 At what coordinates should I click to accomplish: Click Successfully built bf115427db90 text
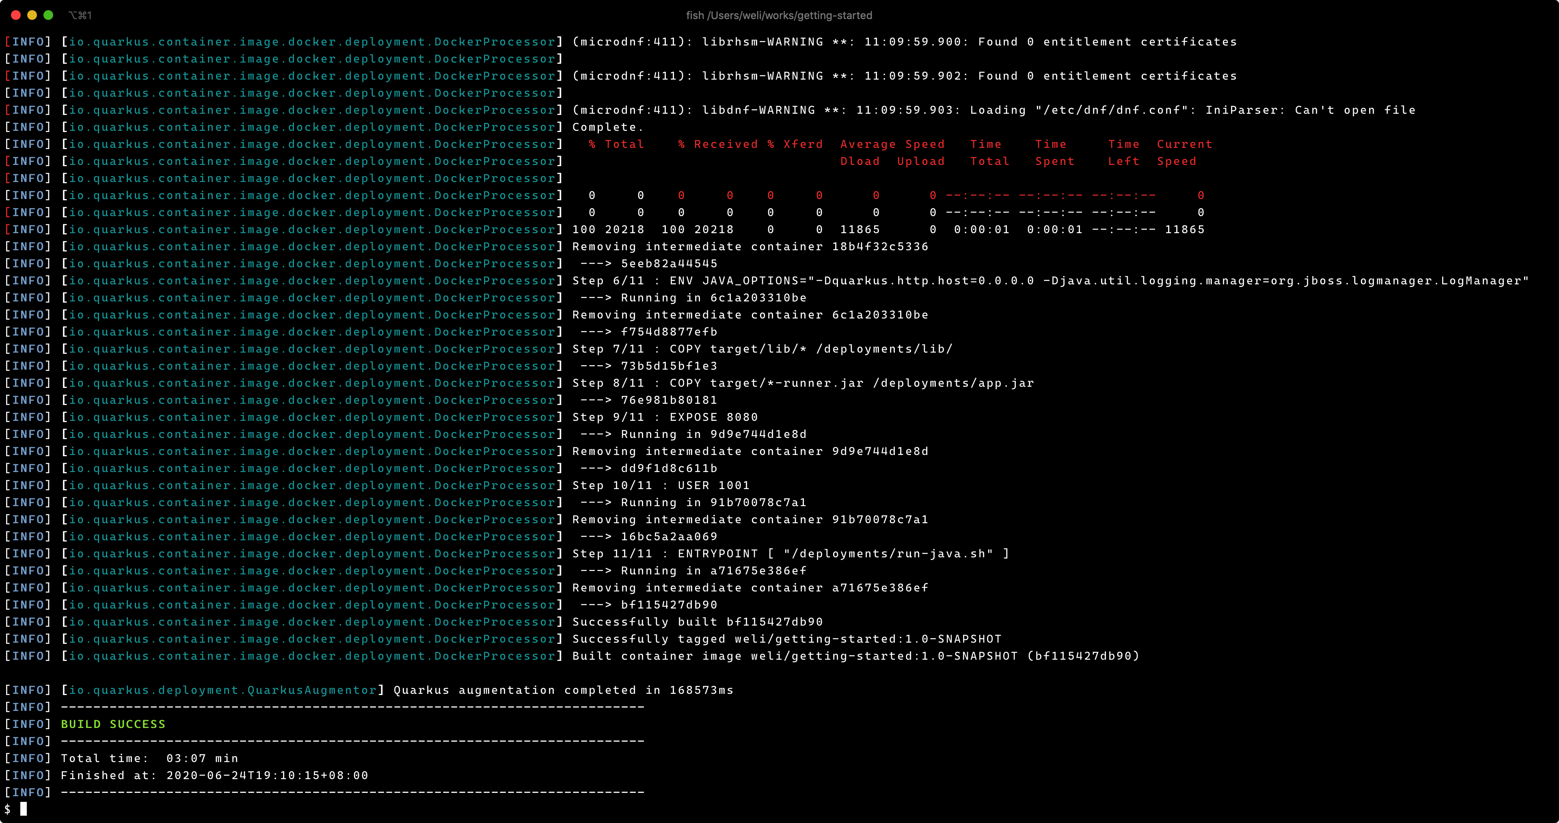[697, 622]
